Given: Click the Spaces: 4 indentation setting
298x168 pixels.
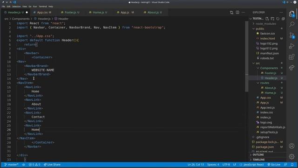Looking at the screenshot, I should coord(213,165).
